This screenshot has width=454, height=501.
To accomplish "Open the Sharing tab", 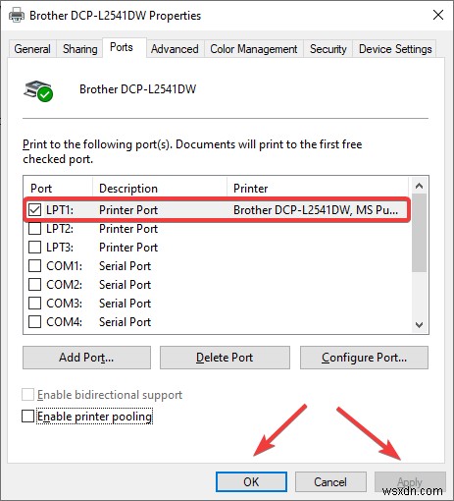I will click(80, 49).
